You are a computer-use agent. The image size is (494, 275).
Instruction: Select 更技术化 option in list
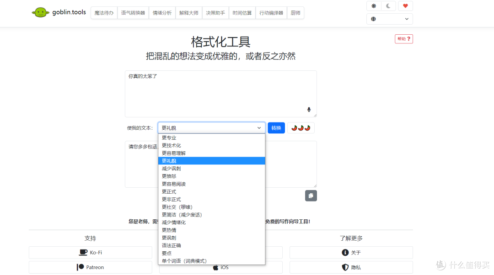[211, 145]
